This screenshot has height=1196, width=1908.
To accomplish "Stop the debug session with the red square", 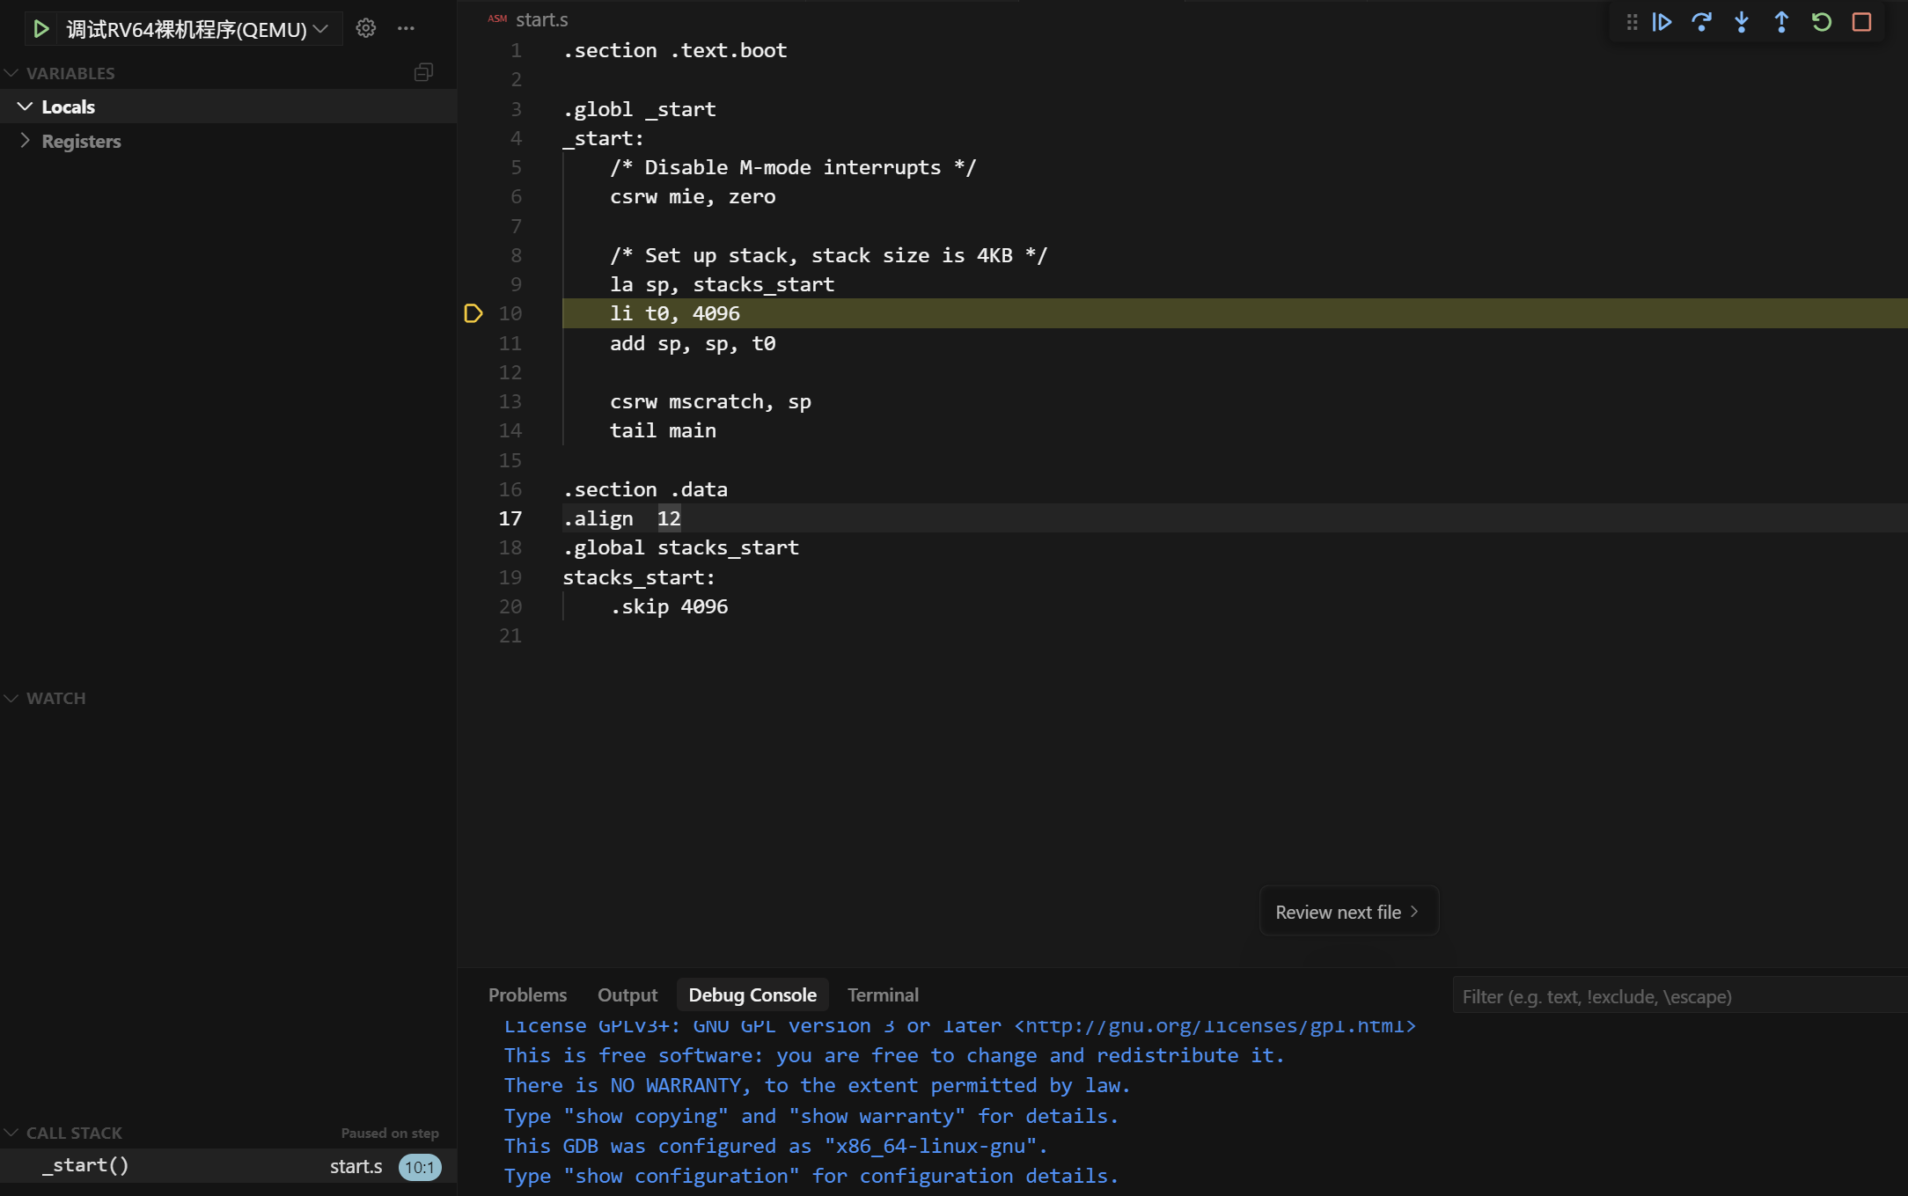I will pyautogui.click(x=1861, y=22).
